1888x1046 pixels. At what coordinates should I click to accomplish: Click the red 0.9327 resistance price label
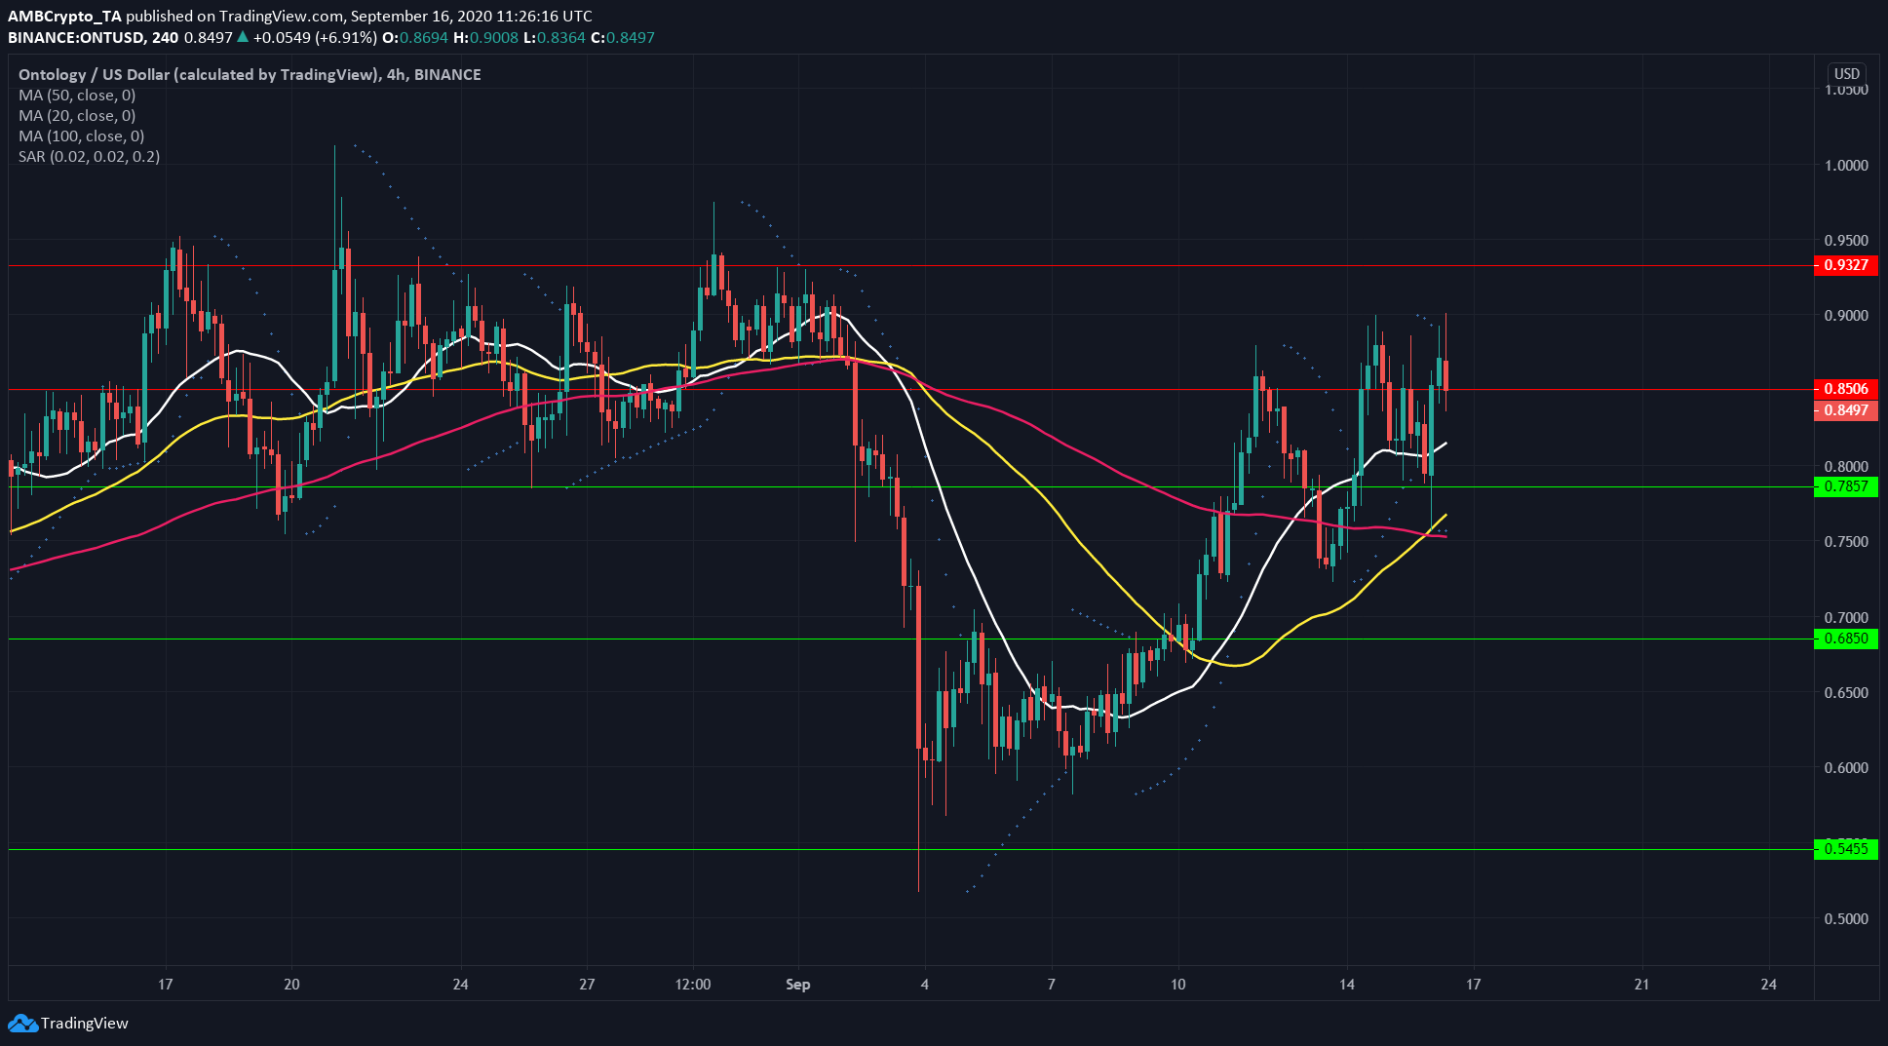1846,265
